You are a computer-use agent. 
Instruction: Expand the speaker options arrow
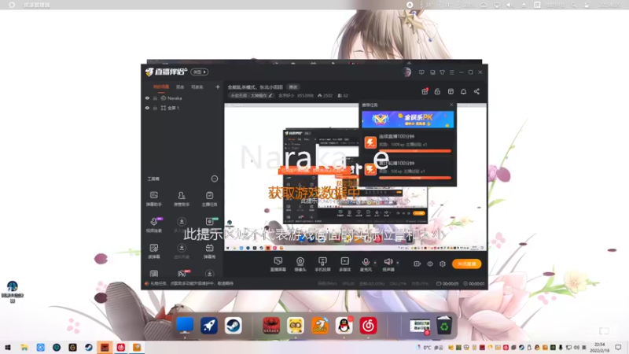tap(398, 263)
